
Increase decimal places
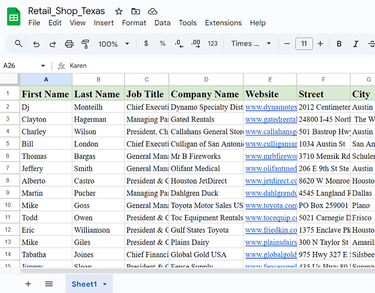pos(195,44)
